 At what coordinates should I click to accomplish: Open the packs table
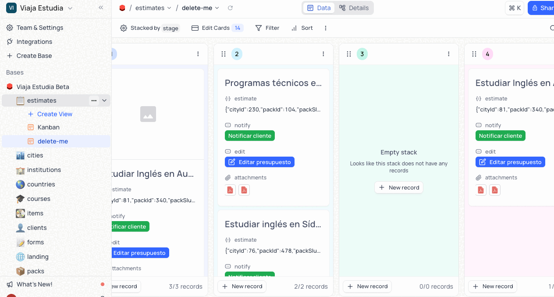36,271
